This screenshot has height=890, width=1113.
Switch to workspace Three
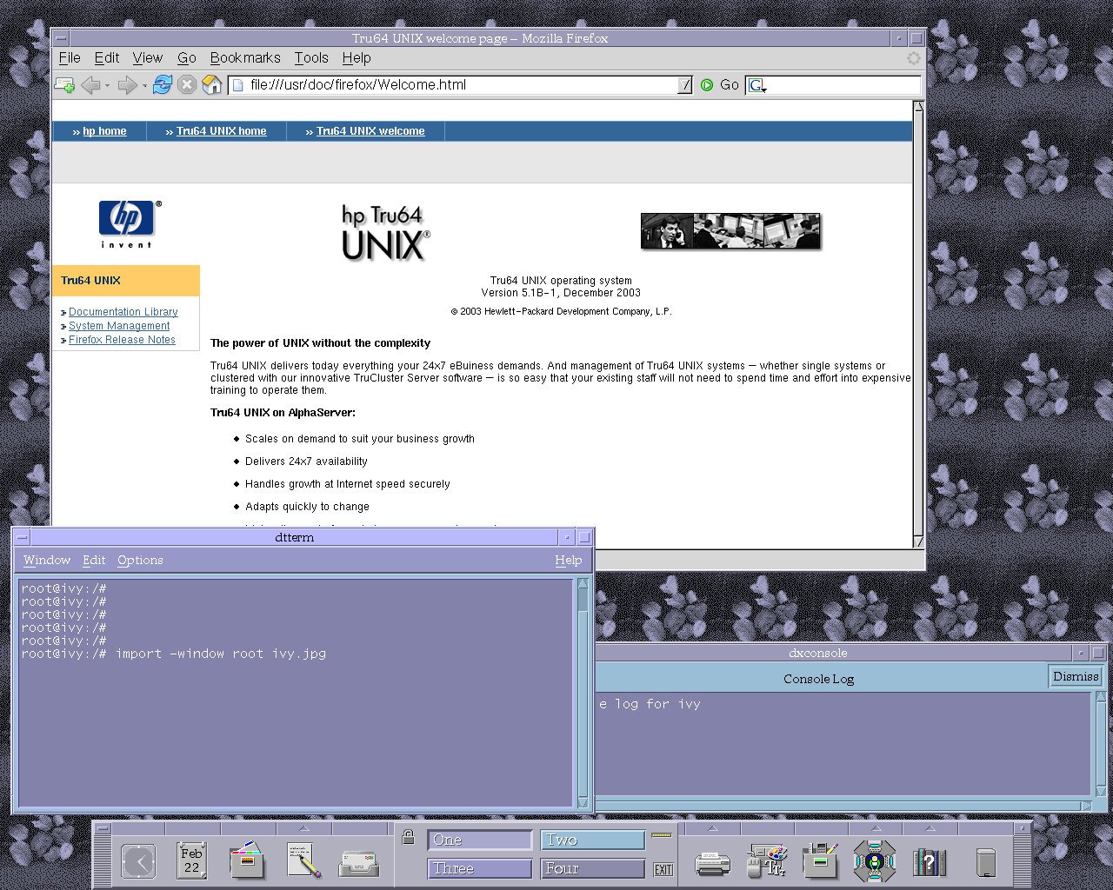(479, 868)
